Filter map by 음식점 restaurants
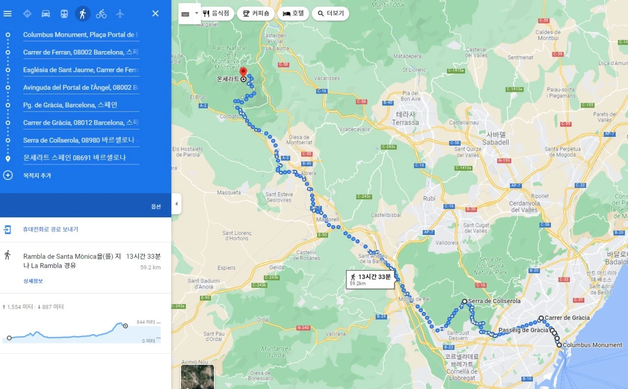This screenshot has height=389, width=628. 216,14
